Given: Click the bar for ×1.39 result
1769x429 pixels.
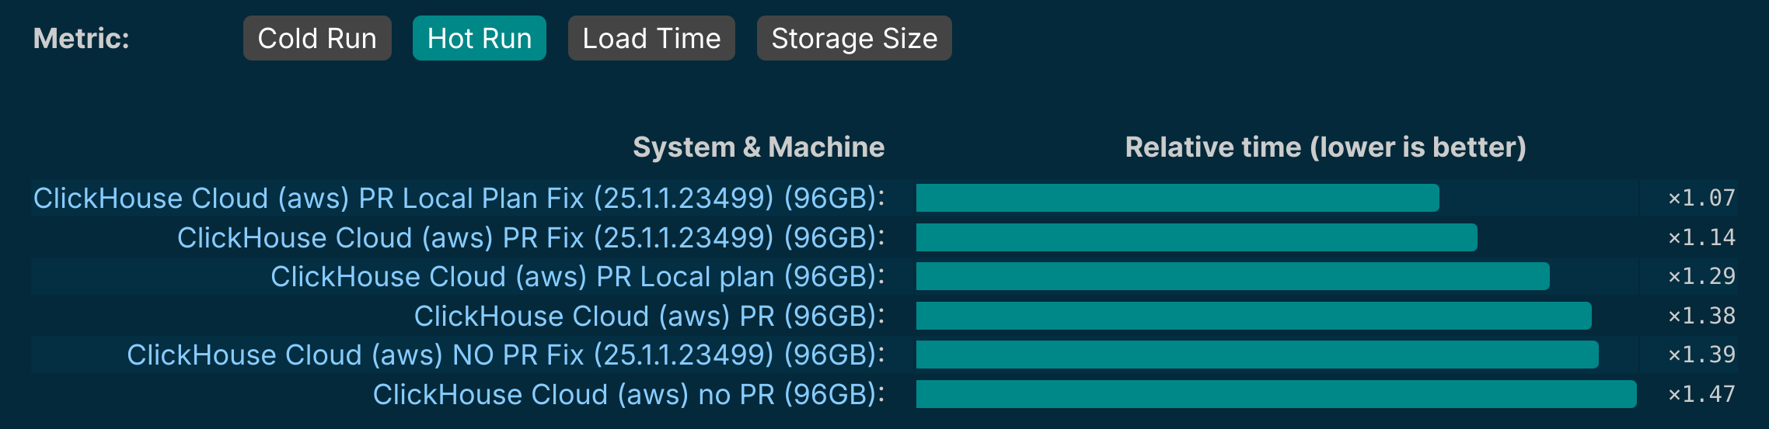Looking at the screenshot, I should point(1258,355).
